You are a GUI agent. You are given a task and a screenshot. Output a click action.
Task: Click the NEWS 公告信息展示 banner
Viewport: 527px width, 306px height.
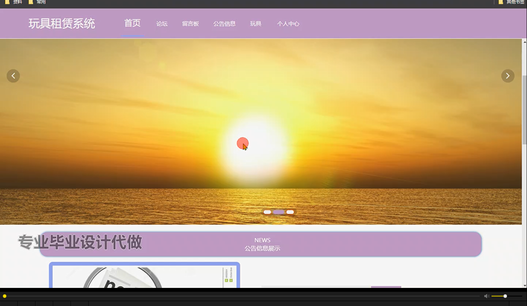(262, 244)
